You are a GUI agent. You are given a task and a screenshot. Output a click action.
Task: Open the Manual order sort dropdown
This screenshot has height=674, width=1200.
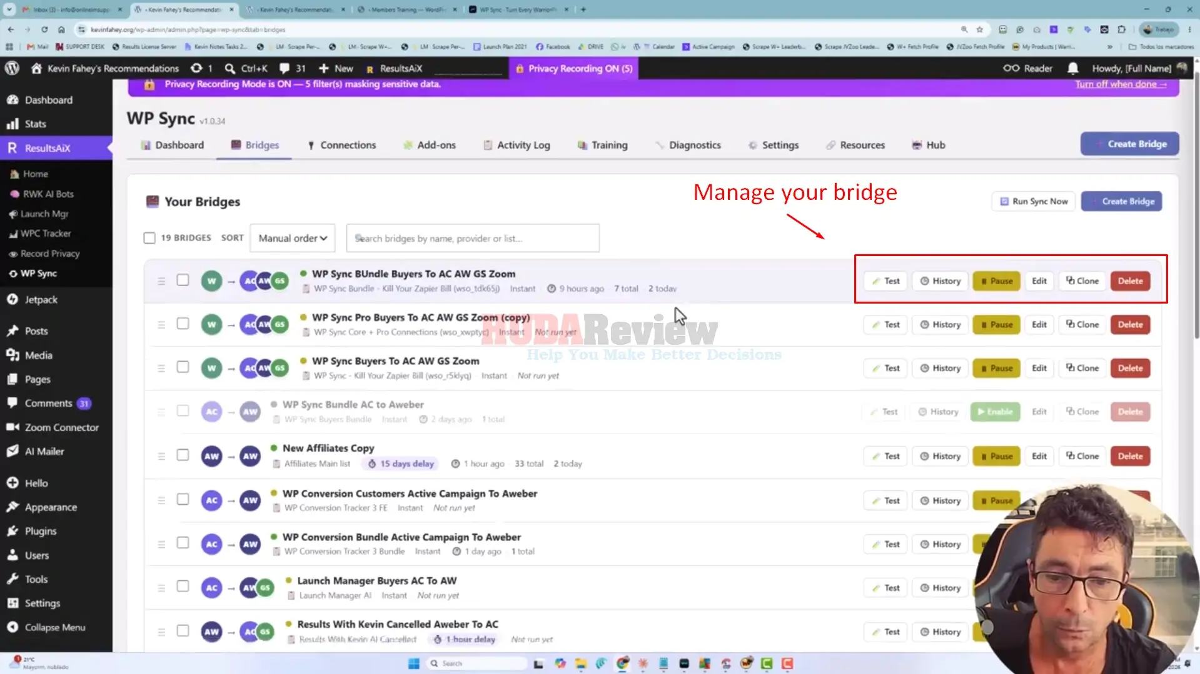(x=293, y=238)
